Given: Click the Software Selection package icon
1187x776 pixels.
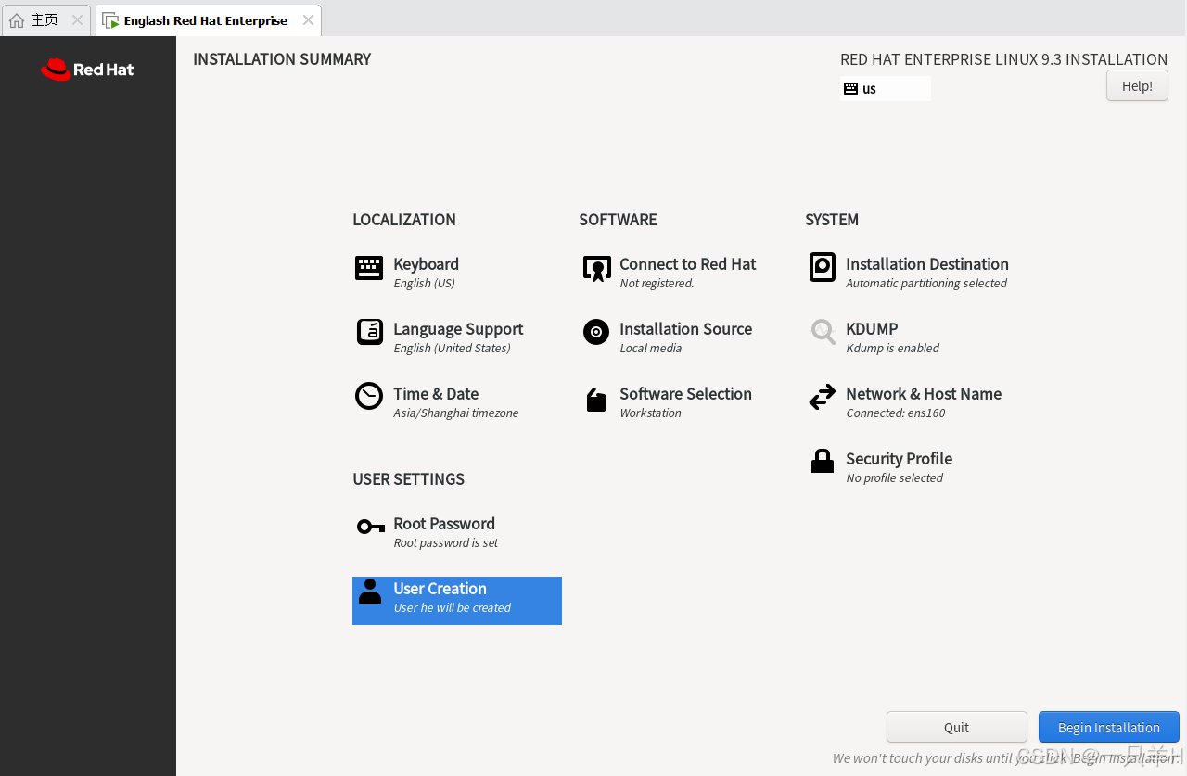Looking at the screenshot, I should click(x=596, y=400).
